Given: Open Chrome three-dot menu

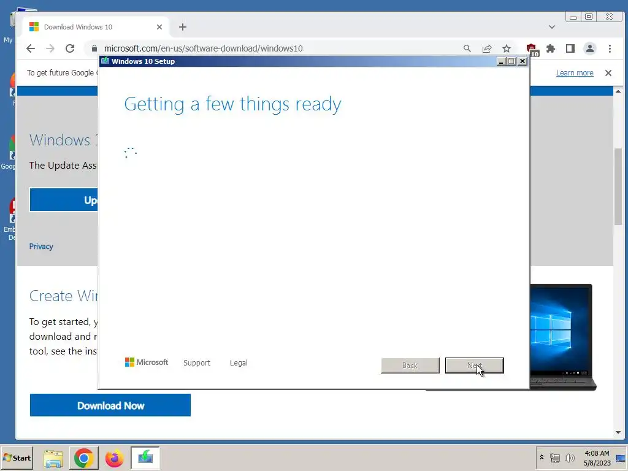Looking at the screenshot, I should click(610, 48).
